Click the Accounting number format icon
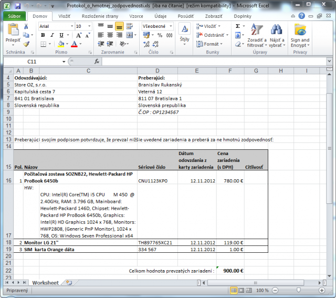This screenshot has height=298, width=336. (x=146, y=35)
